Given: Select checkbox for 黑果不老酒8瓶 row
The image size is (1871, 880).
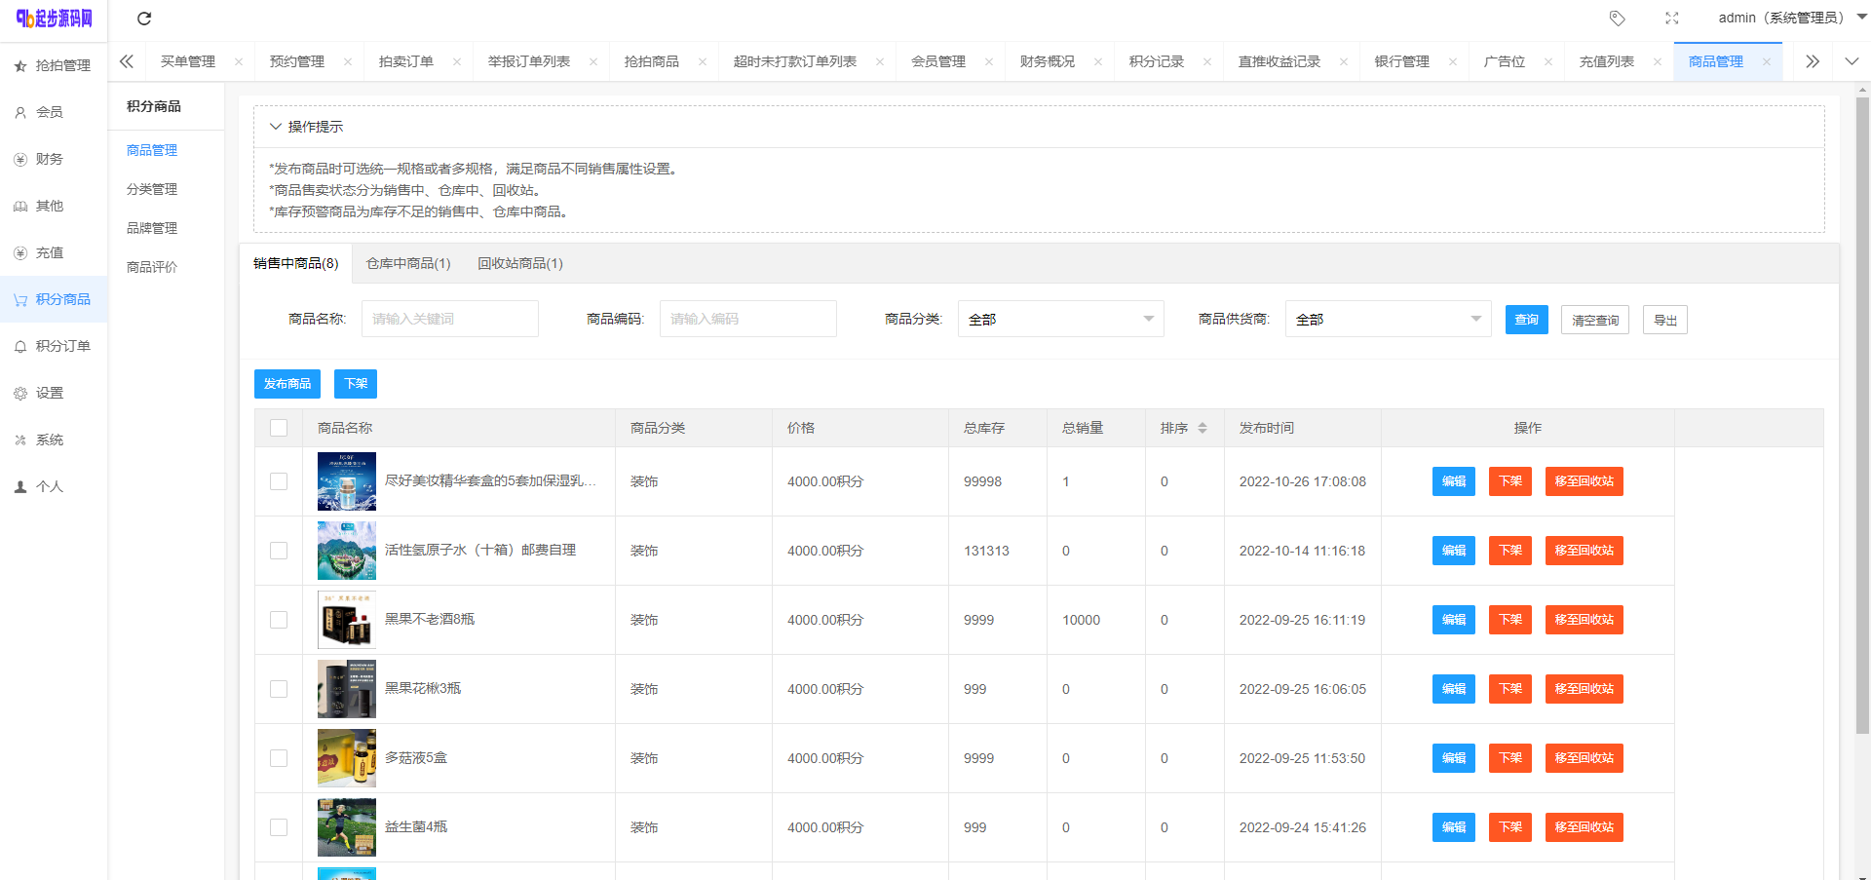Looking at the screenshot, I should 279,620.
